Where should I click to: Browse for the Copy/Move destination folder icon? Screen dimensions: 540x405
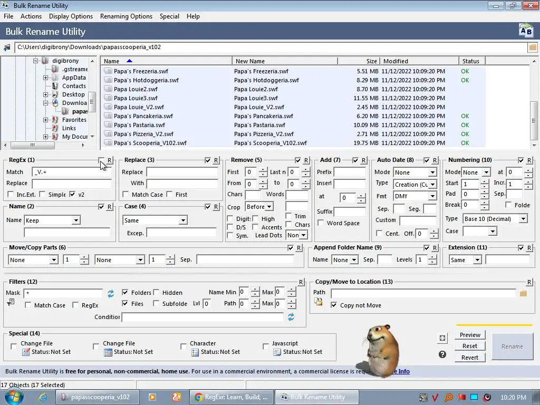tap(524, 293)
